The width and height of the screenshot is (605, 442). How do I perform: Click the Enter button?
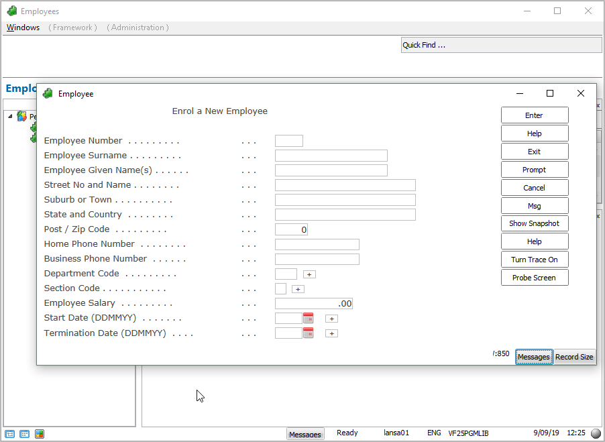click(535, 115)
